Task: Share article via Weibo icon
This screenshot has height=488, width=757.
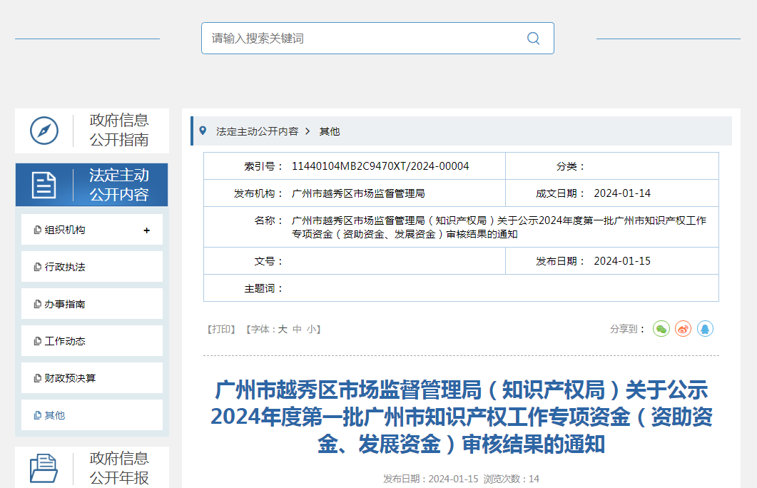Action: [x=684, y=329]
